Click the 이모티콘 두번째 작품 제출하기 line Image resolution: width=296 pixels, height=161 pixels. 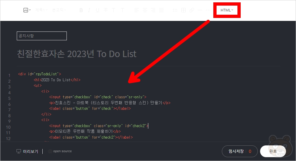[x=85, y=131]
